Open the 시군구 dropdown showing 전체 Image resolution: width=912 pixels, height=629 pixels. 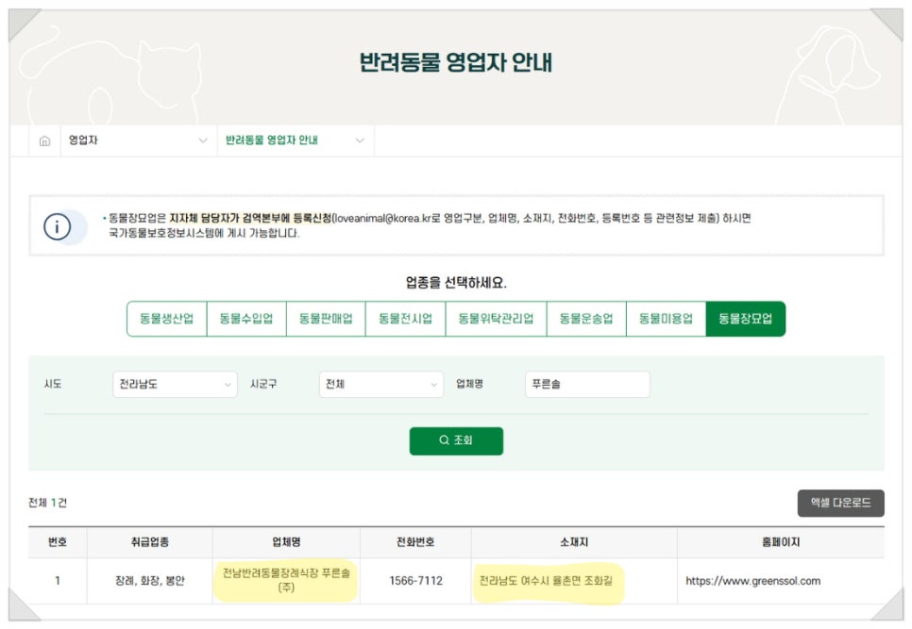coord(381,385)
